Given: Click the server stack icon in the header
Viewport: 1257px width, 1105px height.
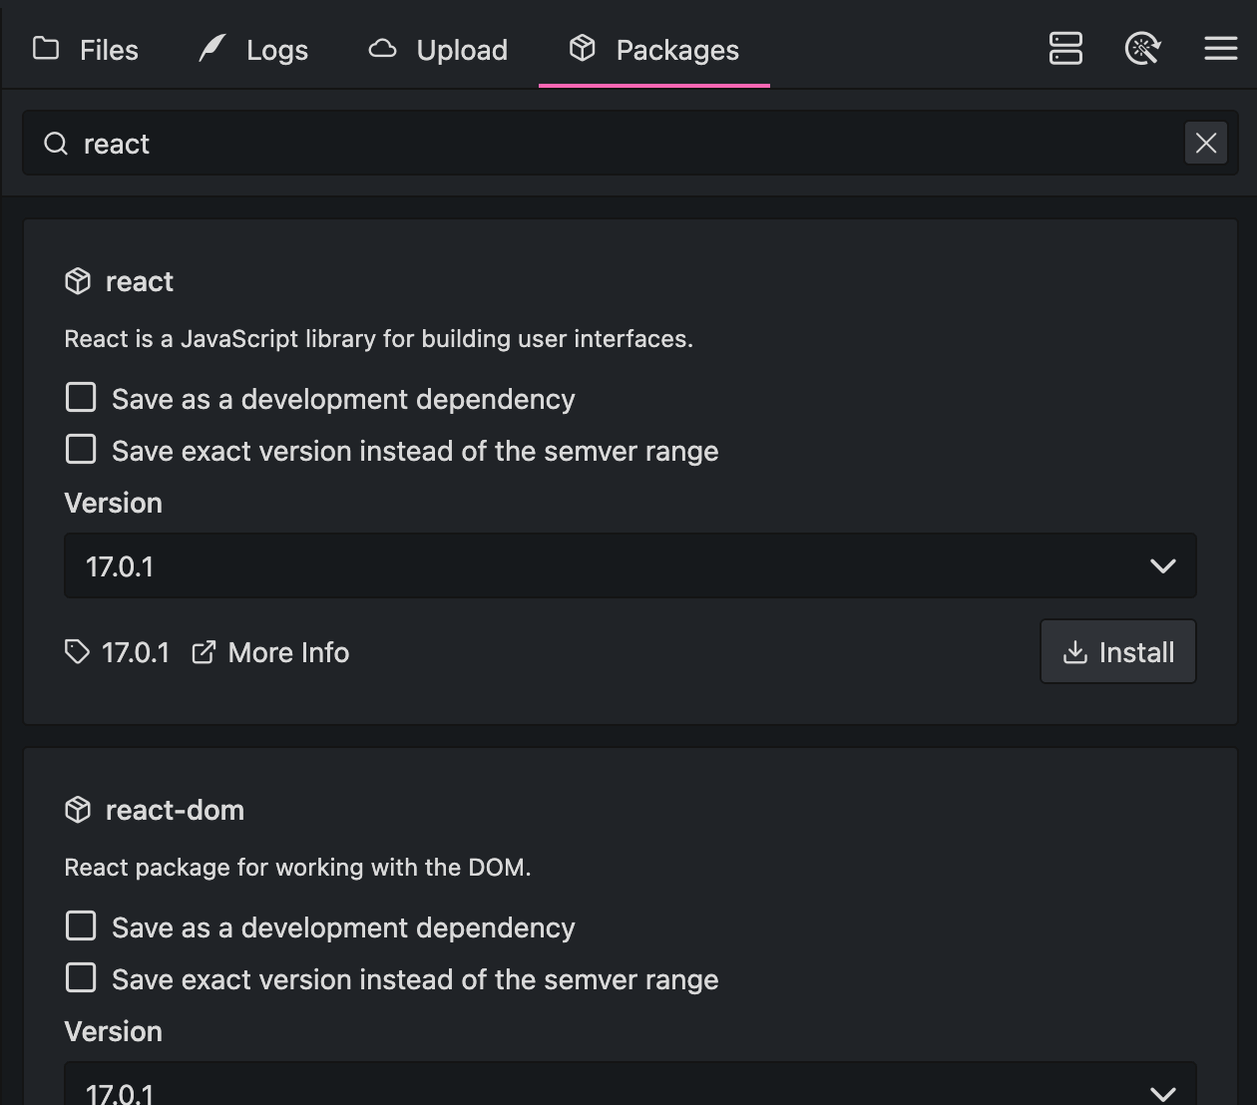Looking at the screenshot, I should [x=1065, y=48].
